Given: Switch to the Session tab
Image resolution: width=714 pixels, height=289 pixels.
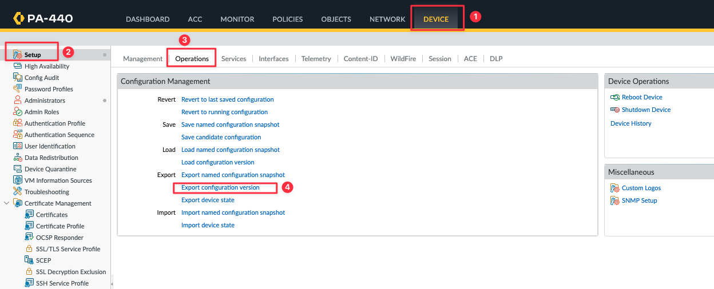Looking at the screenshot, I should [440, 59].
